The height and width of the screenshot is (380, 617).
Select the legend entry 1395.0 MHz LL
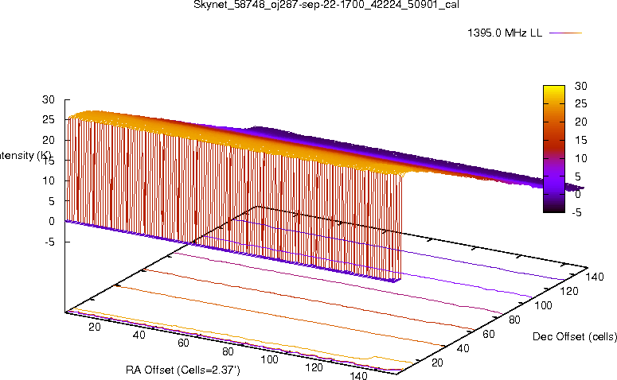[x=505, y=33]
